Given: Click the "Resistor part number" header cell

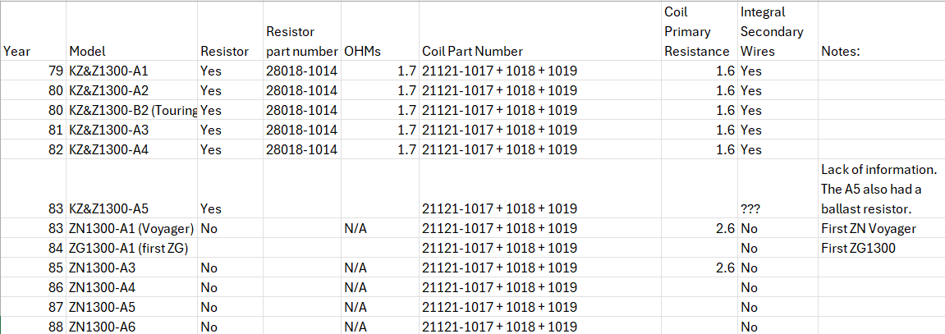Looking at the screenshot, I should click(301, 41).
